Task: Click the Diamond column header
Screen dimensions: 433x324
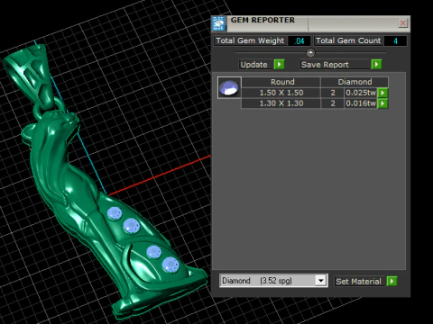Action: 355,82
